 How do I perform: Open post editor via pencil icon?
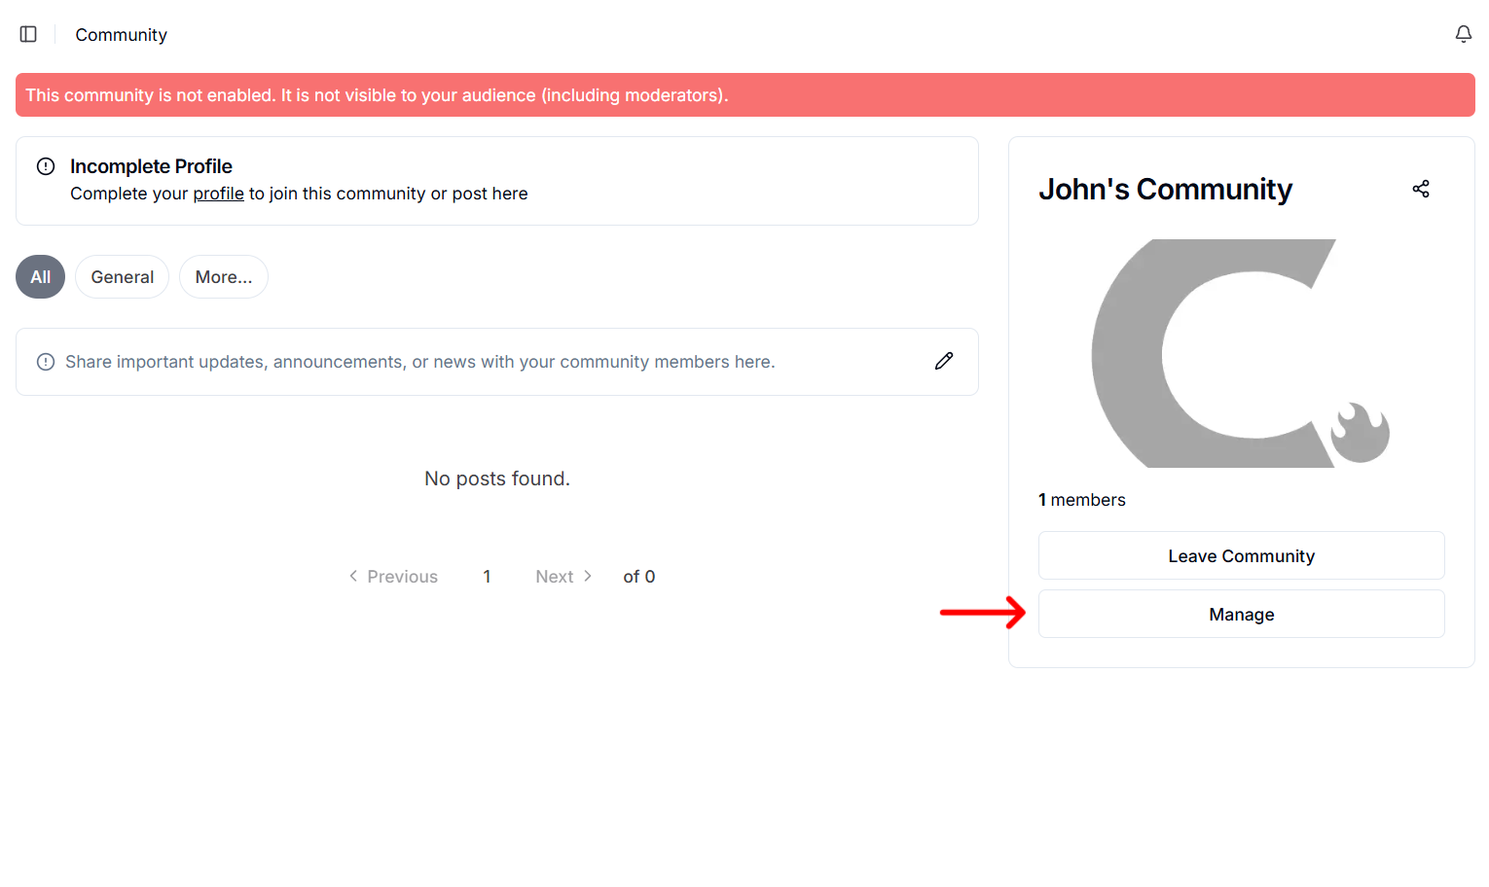coord(943,361)
